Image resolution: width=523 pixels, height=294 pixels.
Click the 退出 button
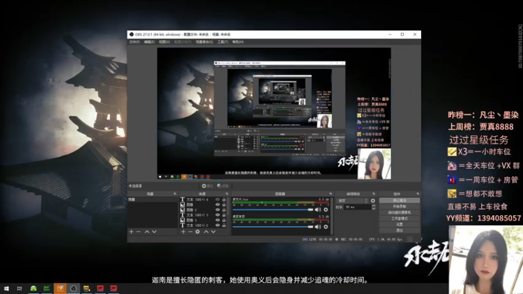(x=399, y=231)
